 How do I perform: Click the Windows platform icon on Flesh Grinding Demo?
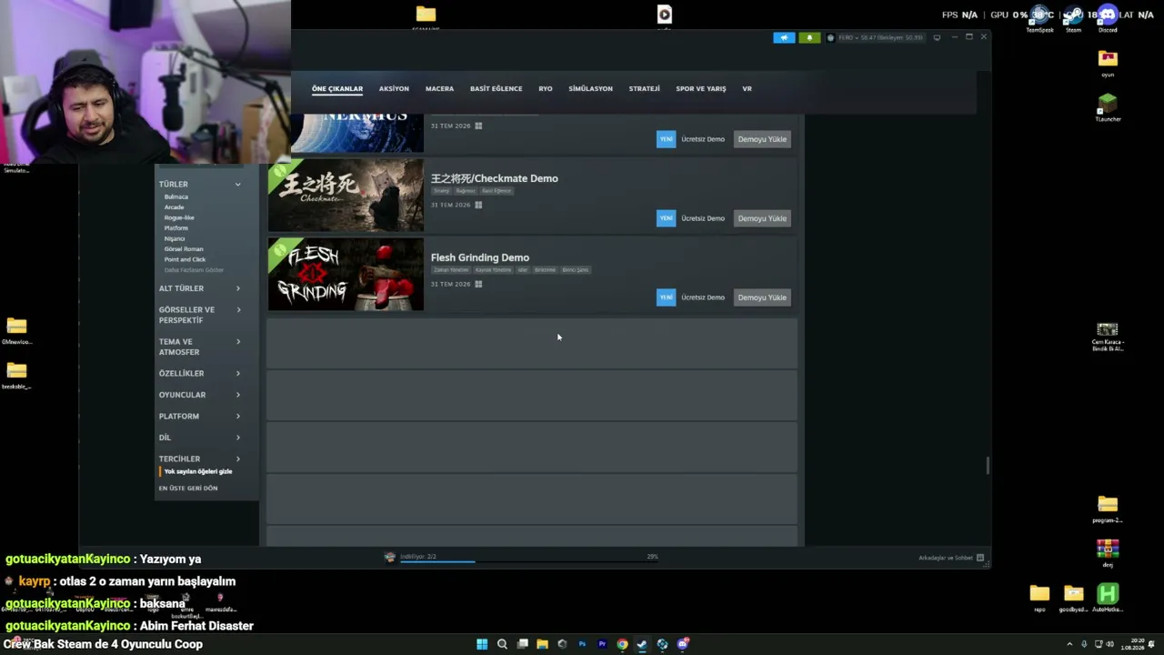click(x=478, y=284)
